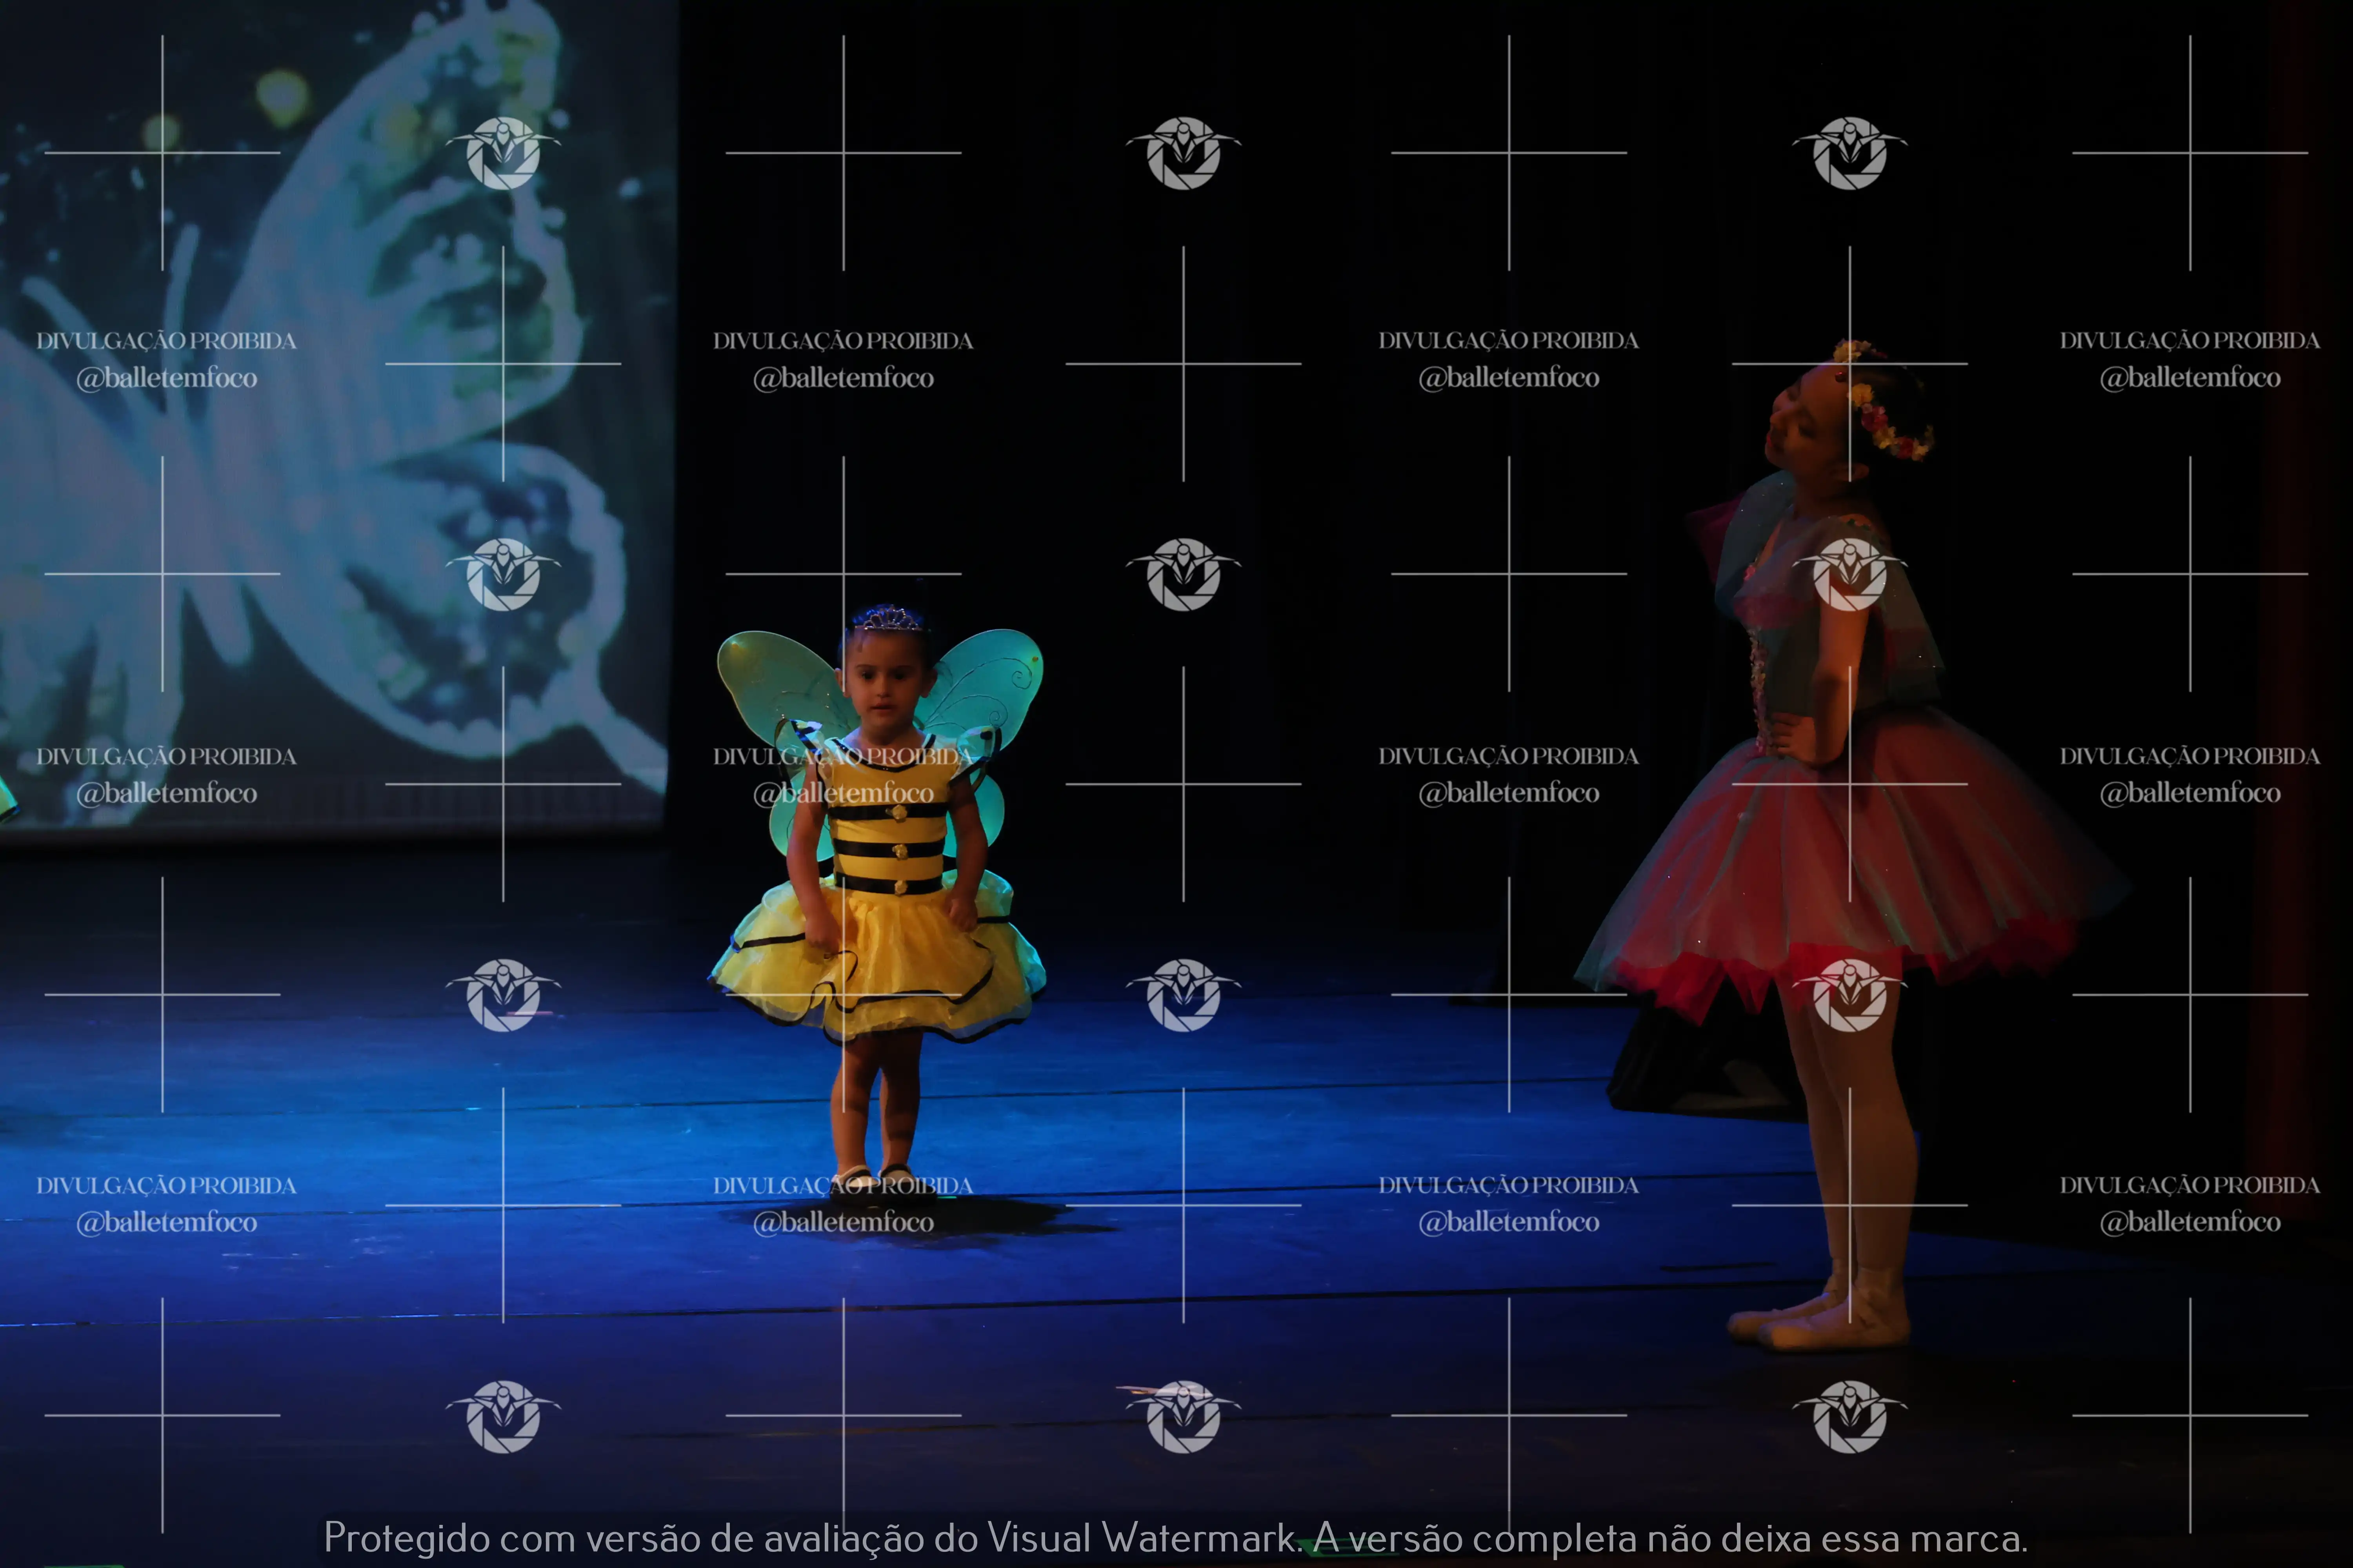
Task: Click the camera logo over the butterfly's upper wing
Action: point(503,153)
